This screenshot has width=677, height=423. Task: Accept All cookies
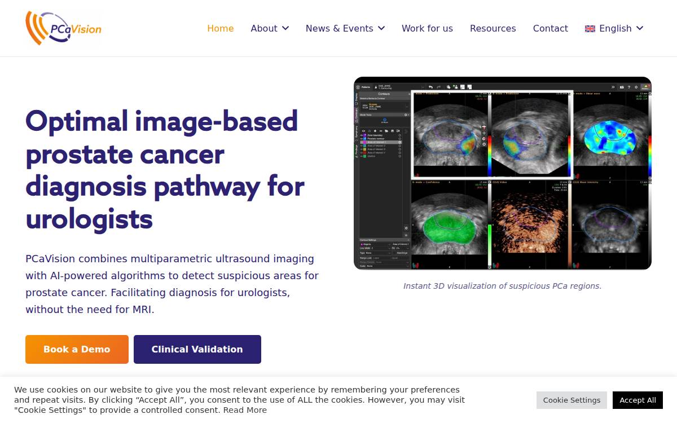point(638,400)
